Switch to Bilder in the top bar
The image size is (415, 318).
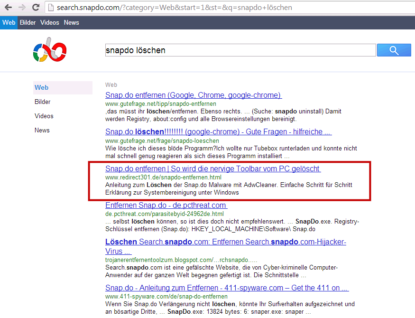28,22
